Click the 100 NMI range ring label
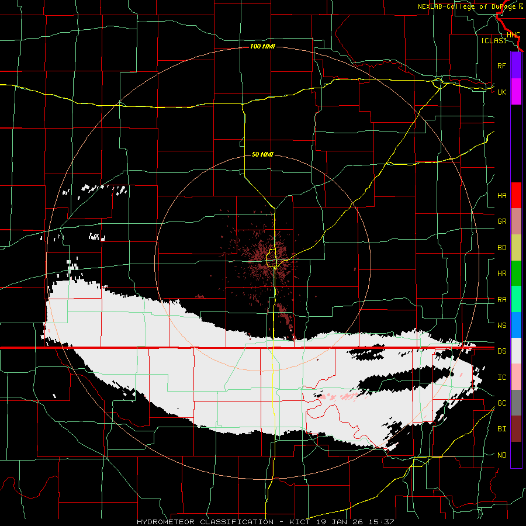This screenshot has height=526, width=526. (x=262, y=46)
